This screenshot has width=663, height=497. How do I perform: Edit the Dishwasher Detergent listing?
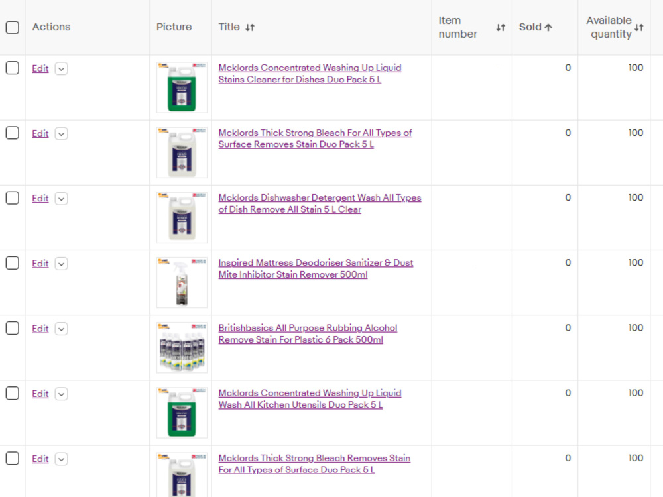coord(40,199)
